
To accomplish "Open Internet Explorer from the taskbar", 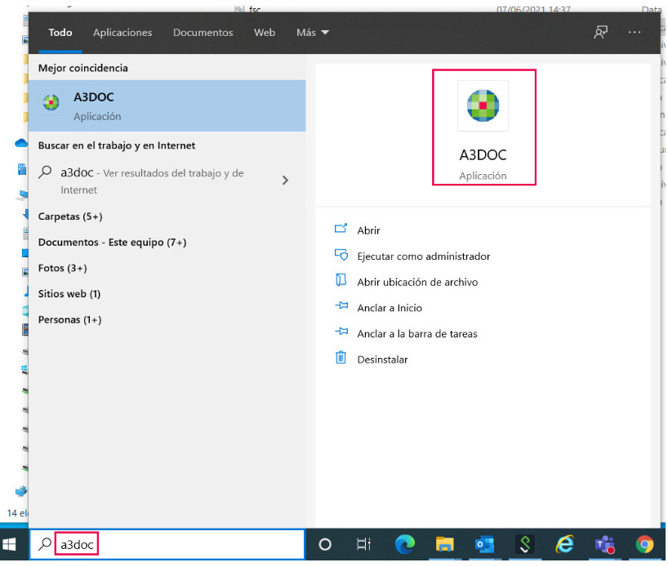I will (564, 544).
